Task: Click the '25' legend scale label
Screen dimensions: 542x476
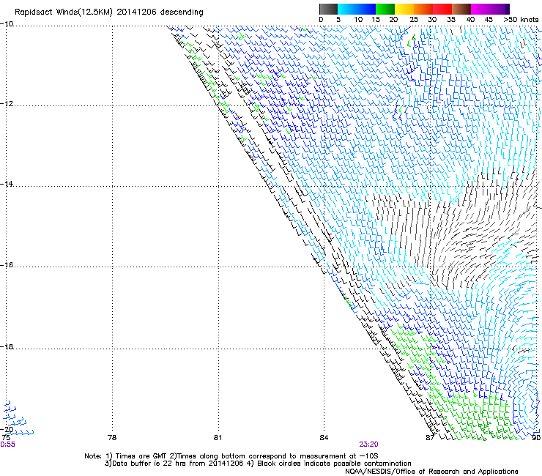Action: [414, 20]
